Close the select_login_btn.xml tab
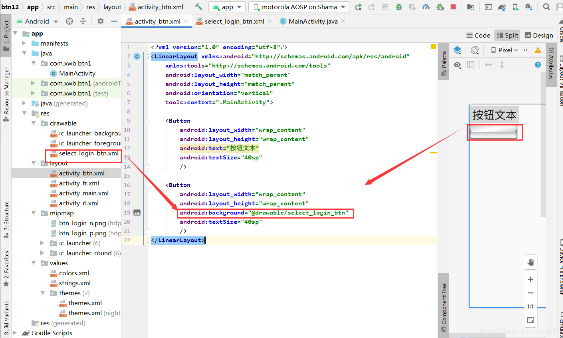 tap(270, 21)
